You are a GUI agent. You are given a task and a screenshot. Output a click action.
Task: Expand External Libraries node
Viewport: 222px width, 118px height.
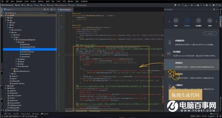coord(4,110)
